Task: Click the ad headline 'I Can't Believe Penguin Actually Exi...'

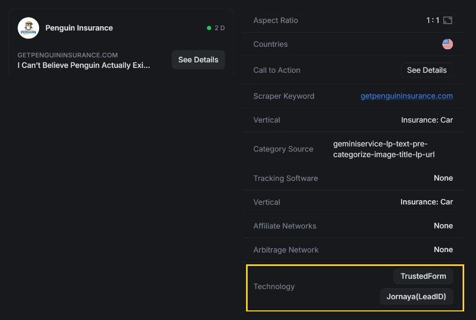Action: [84, 65]
